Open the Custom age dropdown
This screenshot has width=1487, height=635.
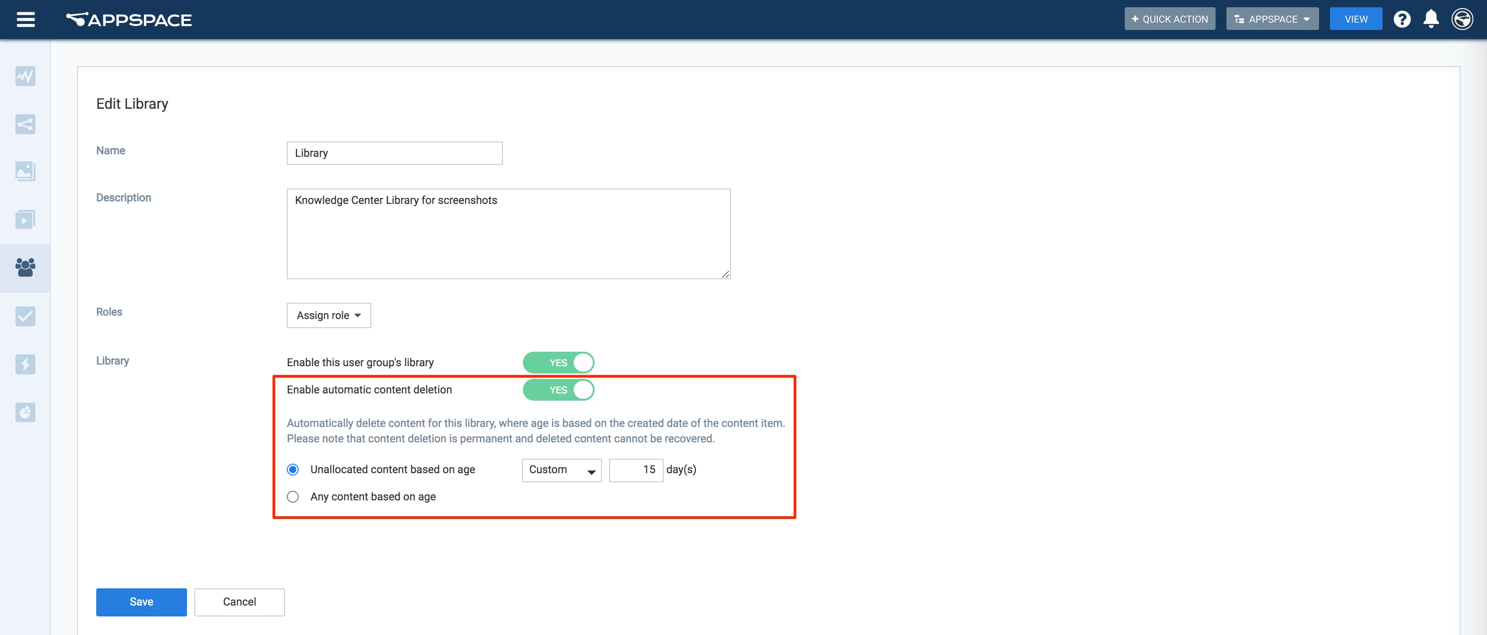pyautogui.click(x=561, y=470)
